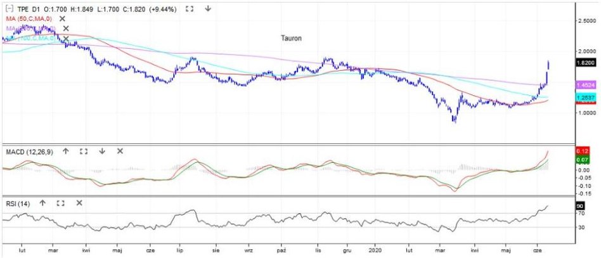Collapse the TPE main chart bracket toggle
Image resolution: width=601 pixels, height=258 pixels.
click(x=7, y=9)
